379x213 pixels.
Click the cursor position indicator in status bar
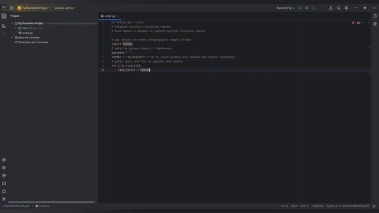pos(284,206)
